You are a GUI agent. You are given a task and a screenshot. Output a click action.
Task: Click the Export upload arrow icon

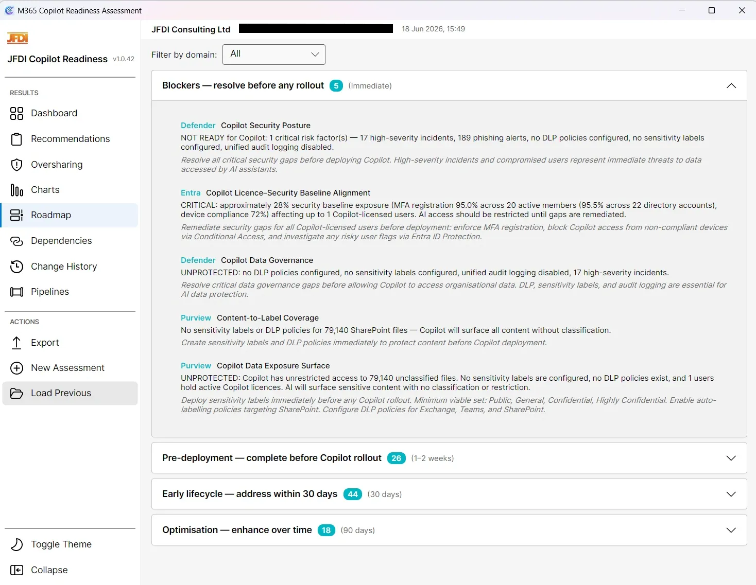point(17,343)
